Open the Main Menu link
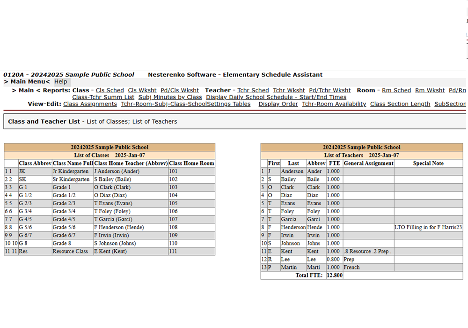468x328 pixels. click(x=27, y=82)
